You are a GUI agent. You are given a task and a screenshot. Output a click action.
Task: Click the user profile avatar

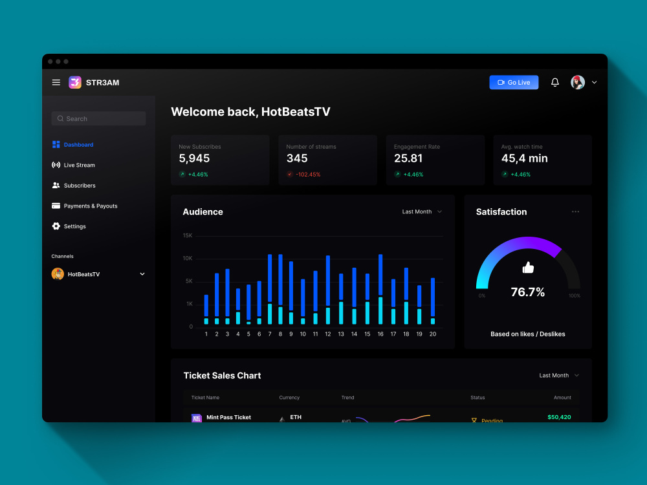(x=578, y=83)
